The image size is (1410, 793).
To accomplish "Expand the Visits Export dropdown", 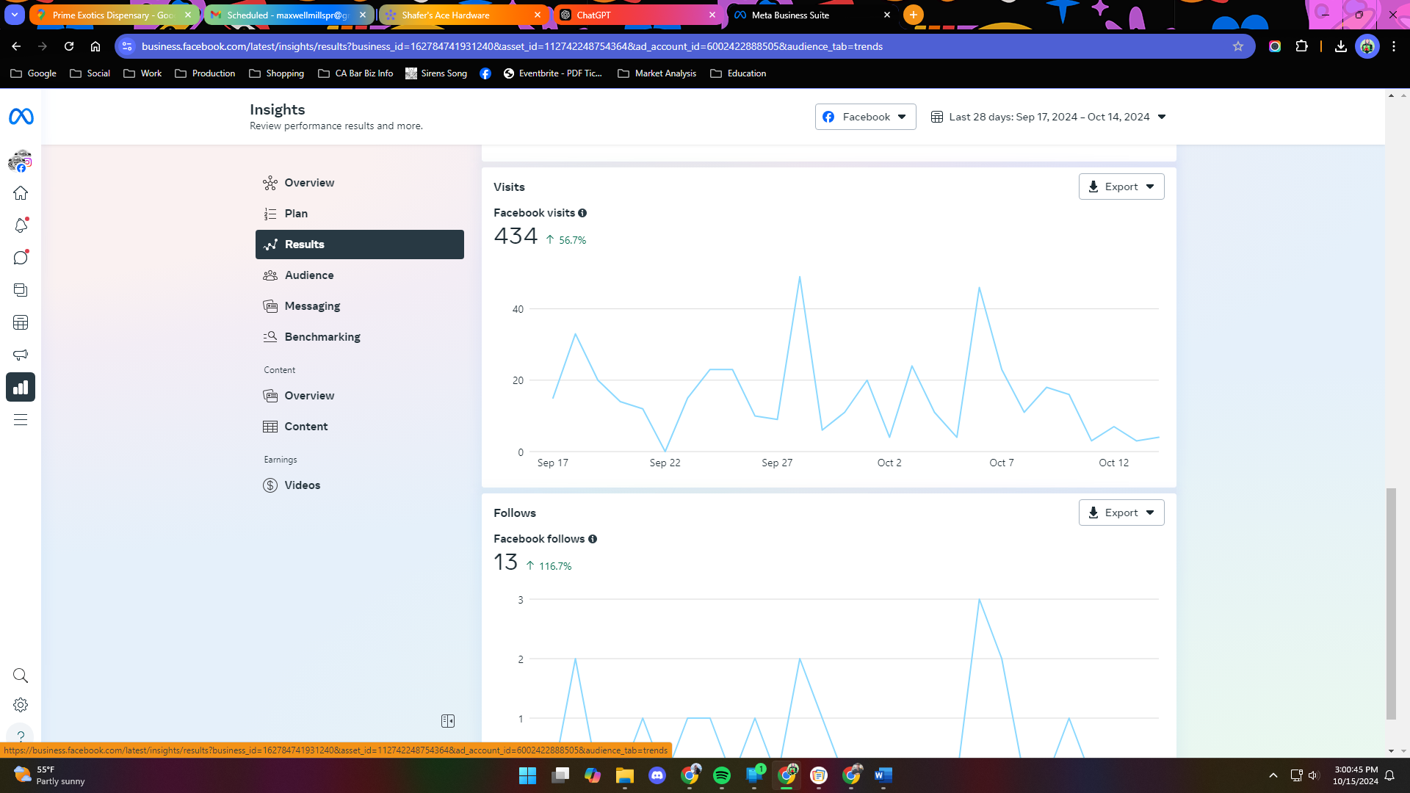I will tap(1121, 187).
